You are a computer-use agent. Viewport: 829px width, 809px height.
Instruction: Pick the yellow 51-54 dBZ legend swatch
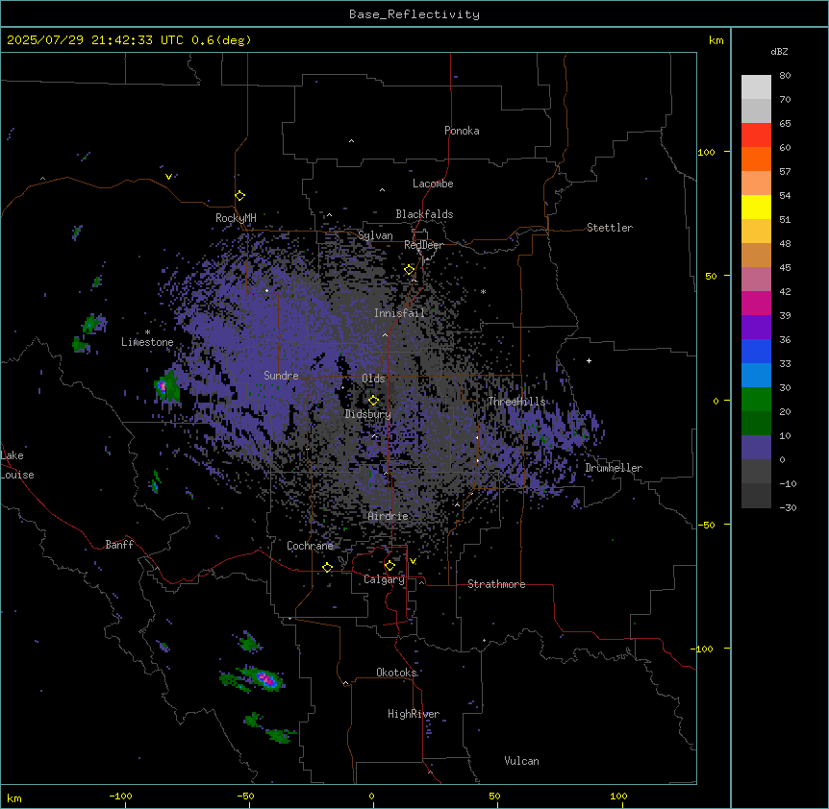click(x=756, y=207)
